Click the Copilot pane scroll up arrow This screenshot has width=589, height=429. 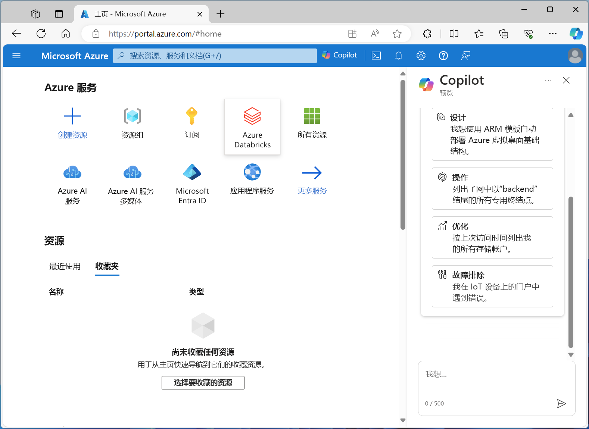click(571, 115)
